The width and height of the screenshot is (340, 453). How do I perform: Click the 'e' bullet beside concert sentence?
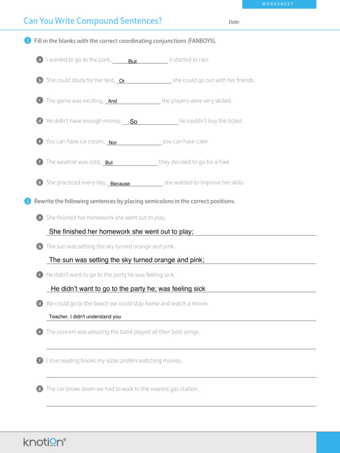pyautogui.click(x=39, y=332)
